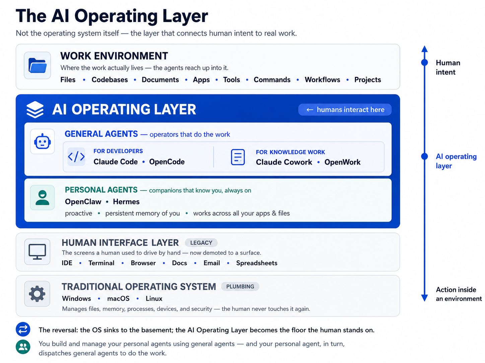485x363 pixels.
Task: Click 'OpenWork' under For Knowledge Work
Action: [342, 162]
